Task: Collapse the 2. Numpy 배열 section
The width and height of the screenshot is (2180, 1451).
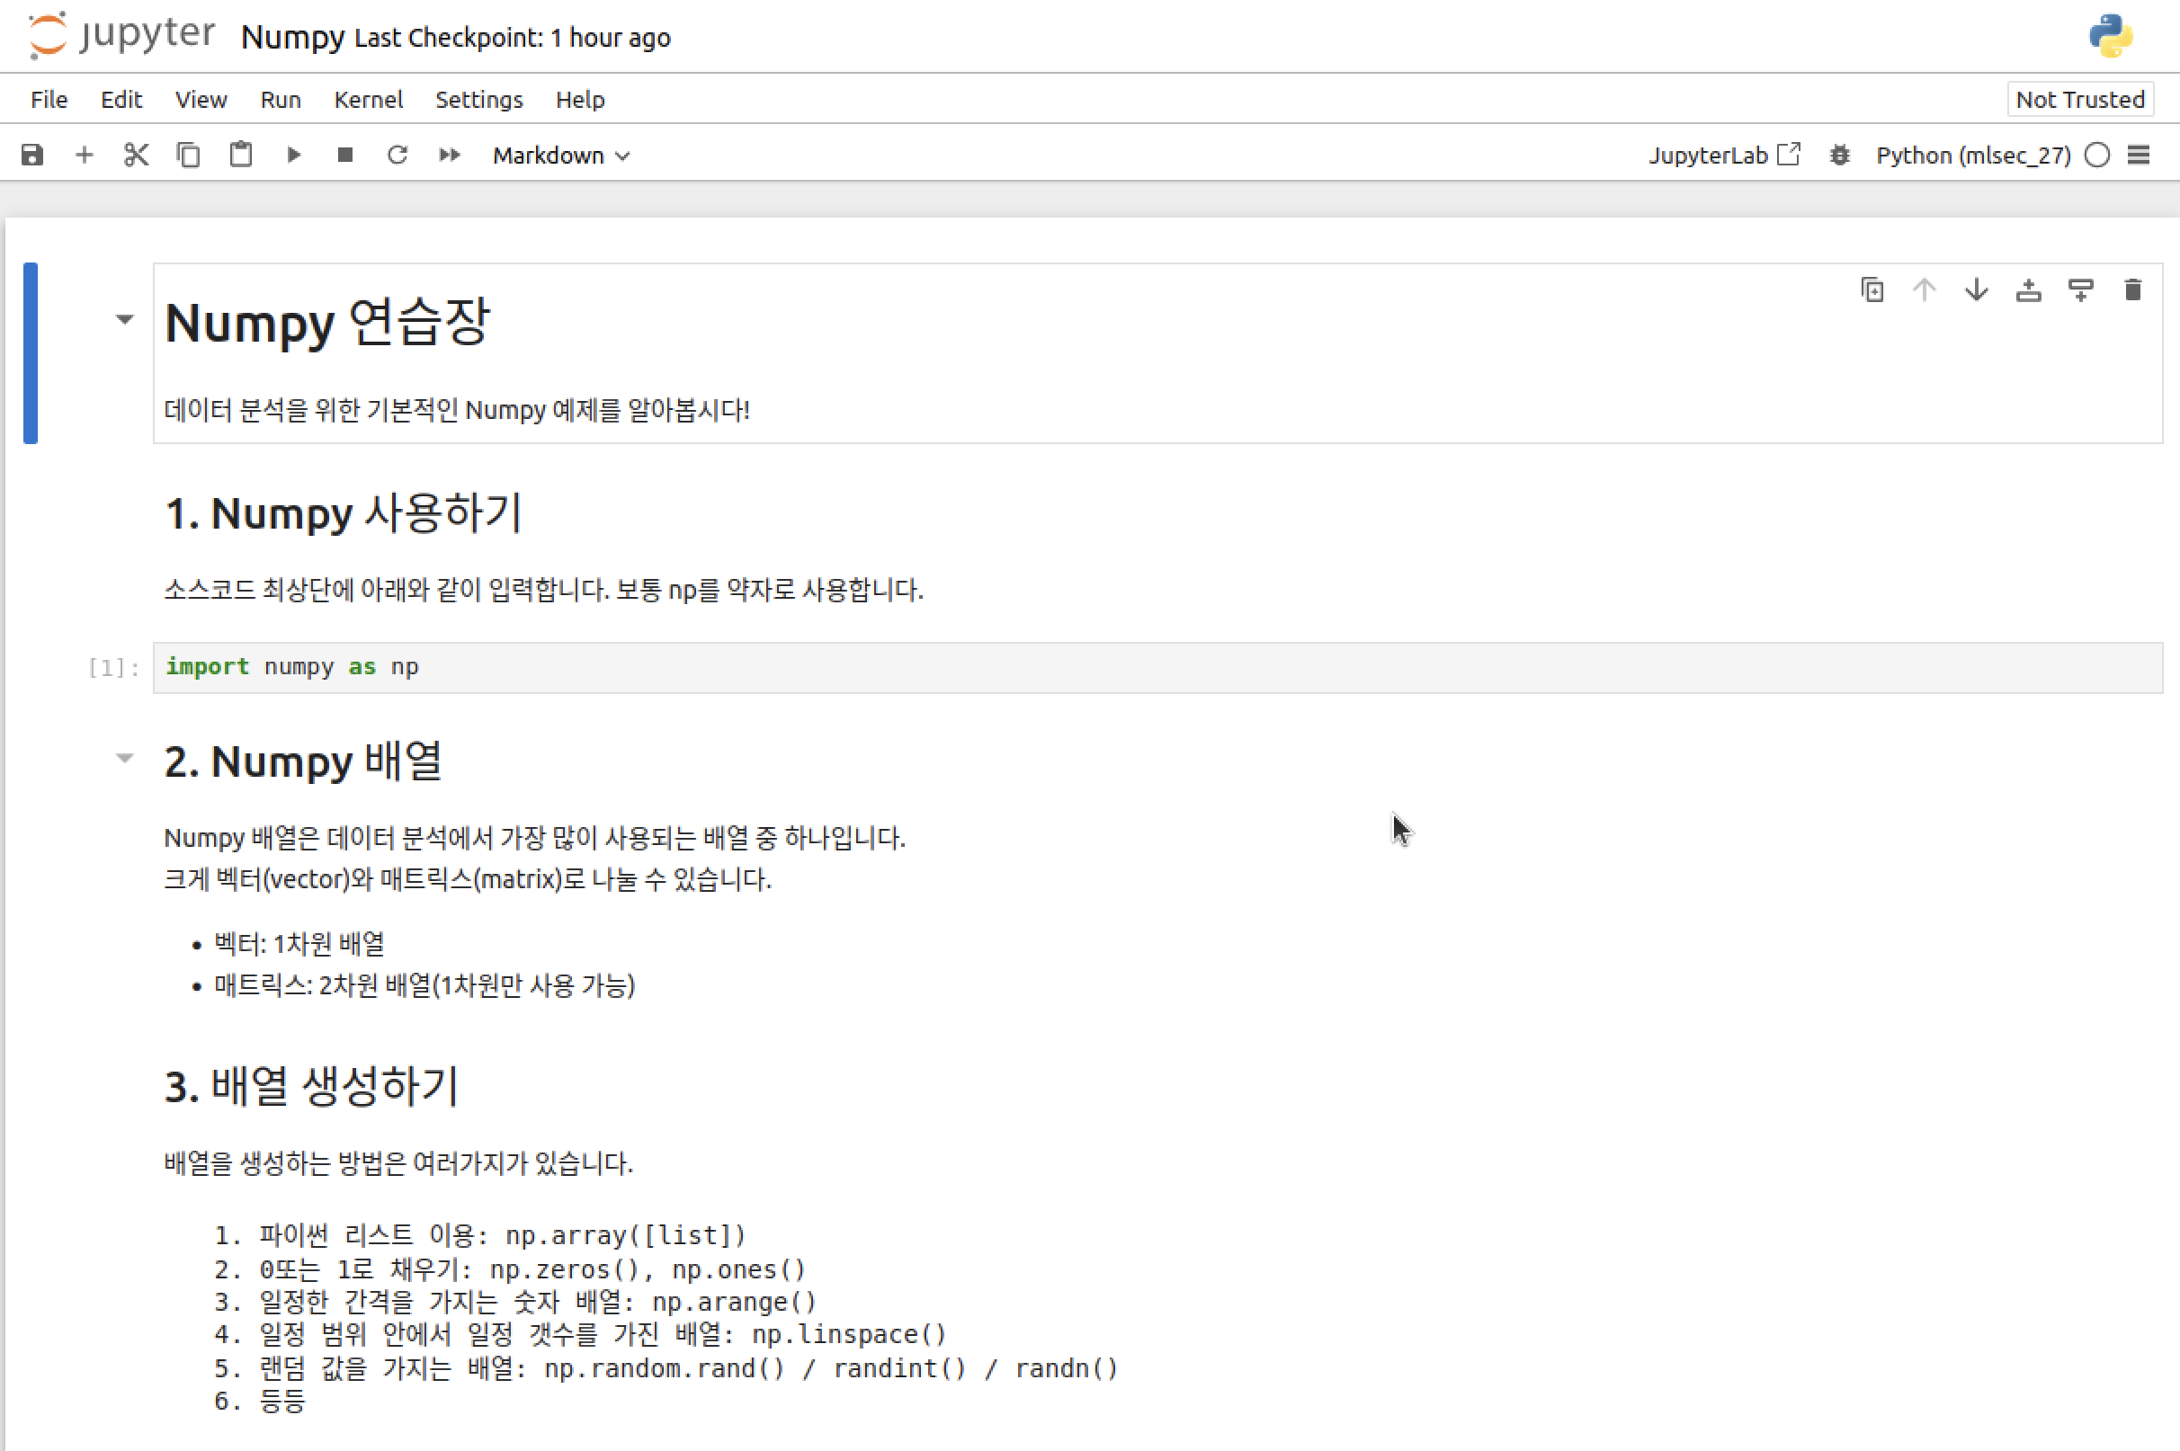Action: 124,758
